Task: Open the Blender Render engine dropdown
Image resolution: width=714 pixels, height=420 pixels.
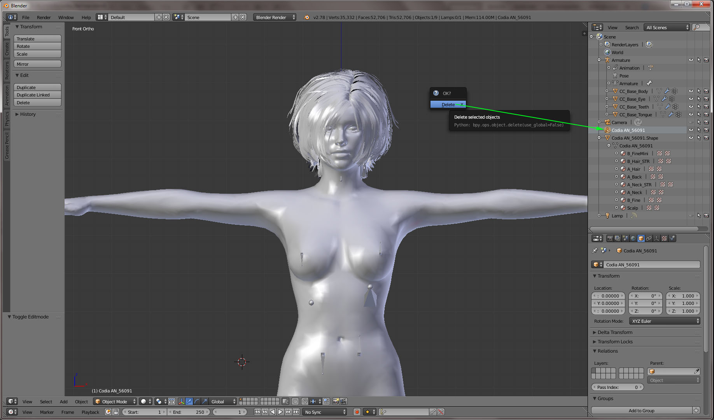Action: [x=275, y=17]
